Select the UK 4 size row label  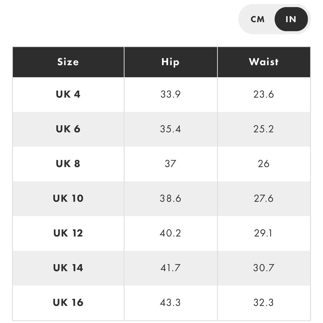(x=68, y=94)
